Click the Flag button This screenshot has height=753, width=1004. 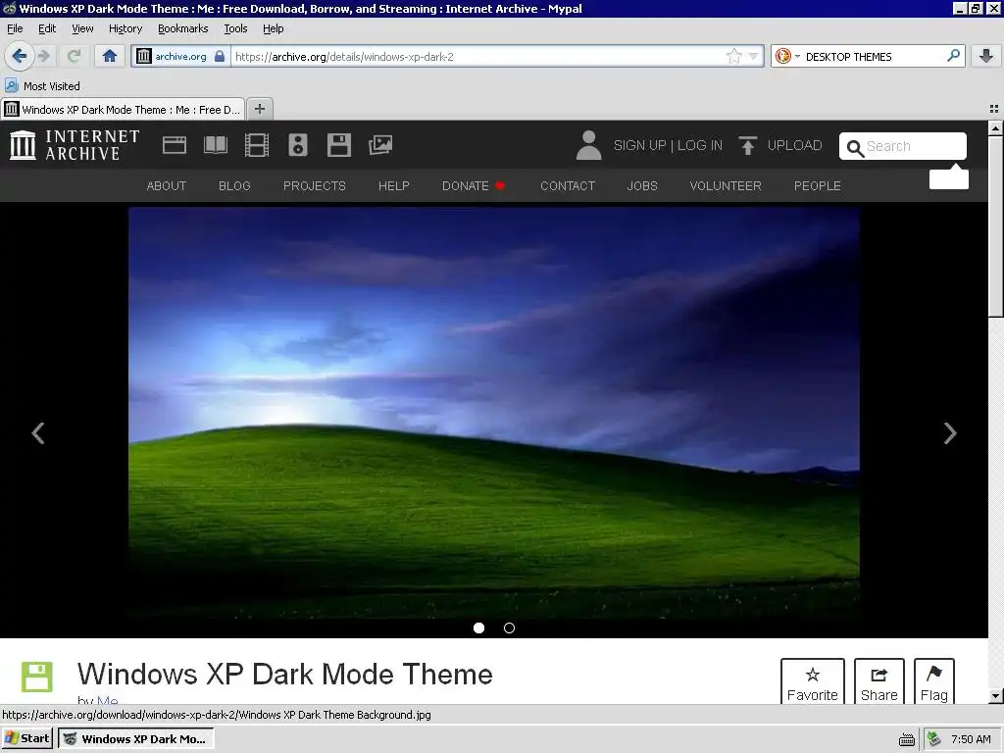point(934,681)
